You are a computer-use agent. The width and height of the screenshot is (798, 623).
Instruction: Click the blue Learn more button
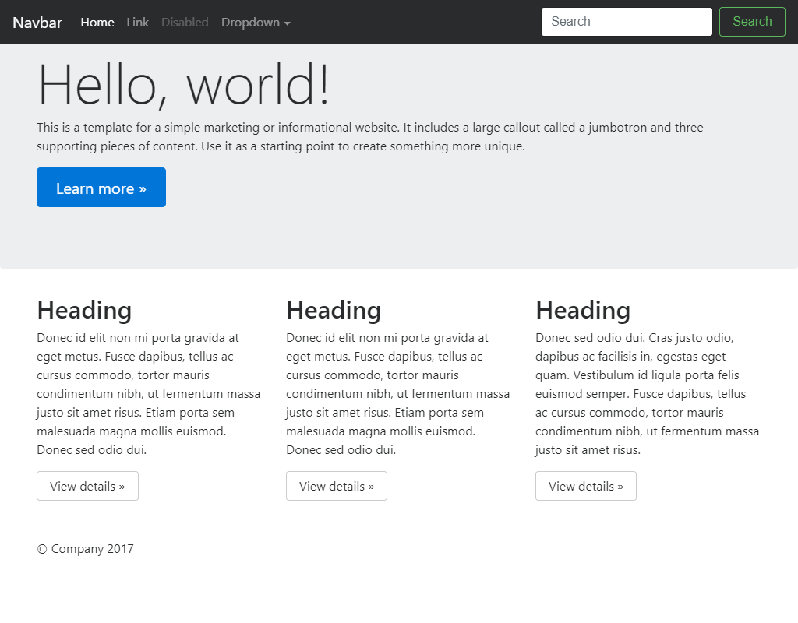click(x=101, y=188)
